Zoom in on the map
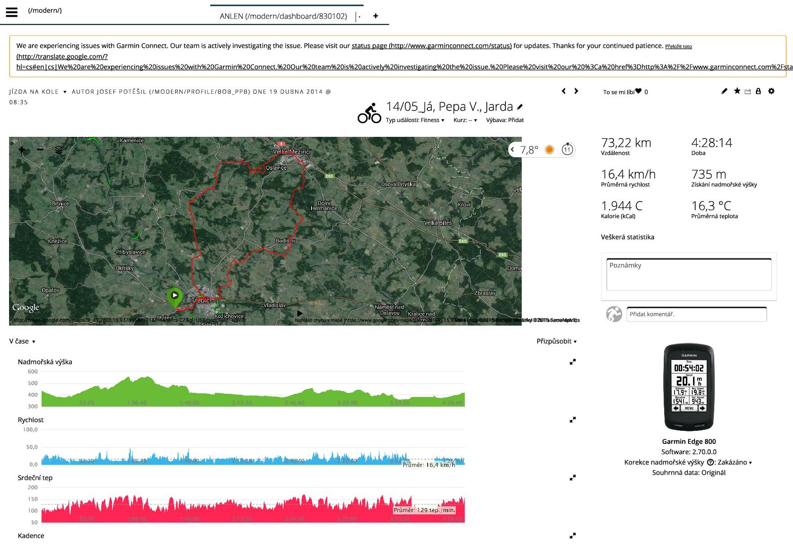Image resolution: width=793 pixels, height=560 pixels. point(22,149)
